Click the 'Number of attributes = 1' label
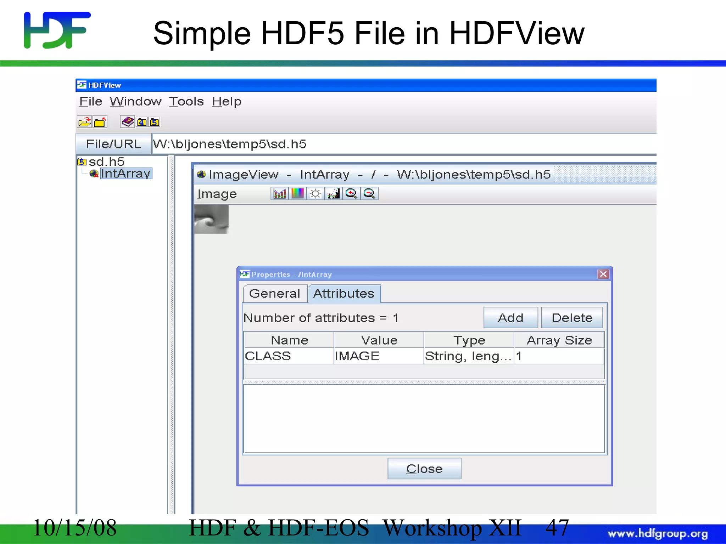This screenshot has height=544, width=726. click(x=321, y=318)
